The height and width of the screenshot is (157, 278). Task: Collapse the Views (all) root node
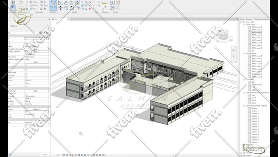241,22
